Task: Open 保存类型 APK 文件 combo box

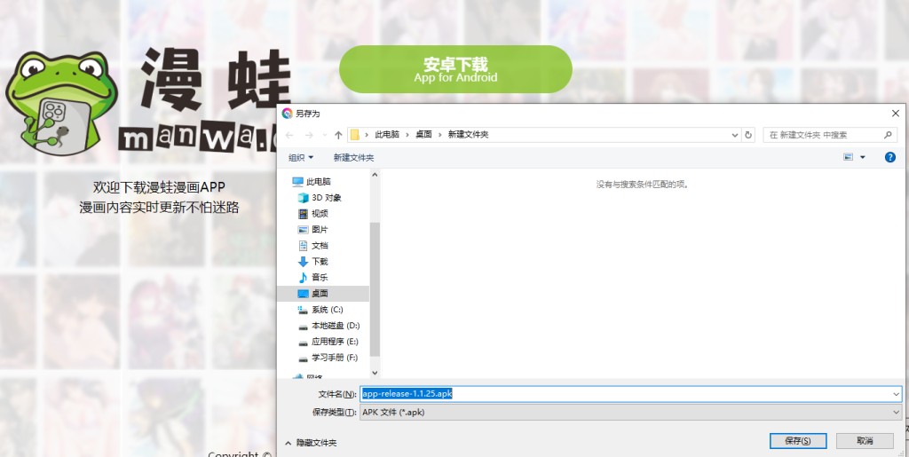Action: coord(631,413)
